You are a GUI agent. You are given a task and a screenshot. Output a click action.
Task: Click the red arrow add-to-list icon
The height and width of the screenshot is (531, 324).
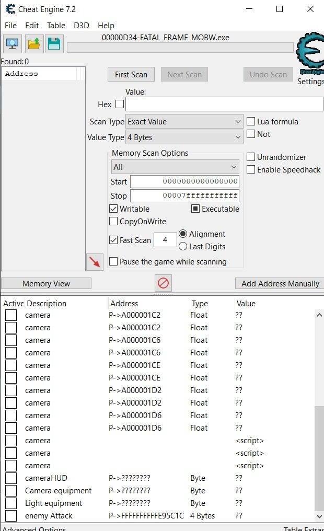click(95, 262)
